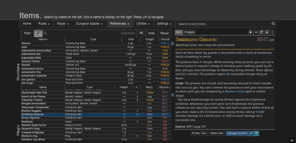The height and width of the screenshot is (143, 296).
Task: Click the funnel icon next to Manage Content
Action: (x=256, y=133)
